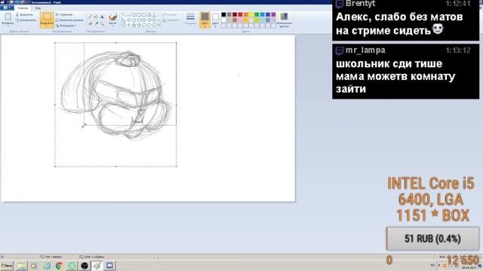
Task: Click the Копировать copy command
Action: coord(26,20)
